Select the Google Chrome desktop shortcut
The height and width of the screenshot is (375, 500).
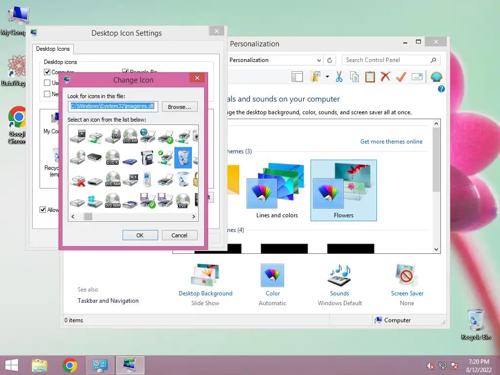click(x=17, y=125)
